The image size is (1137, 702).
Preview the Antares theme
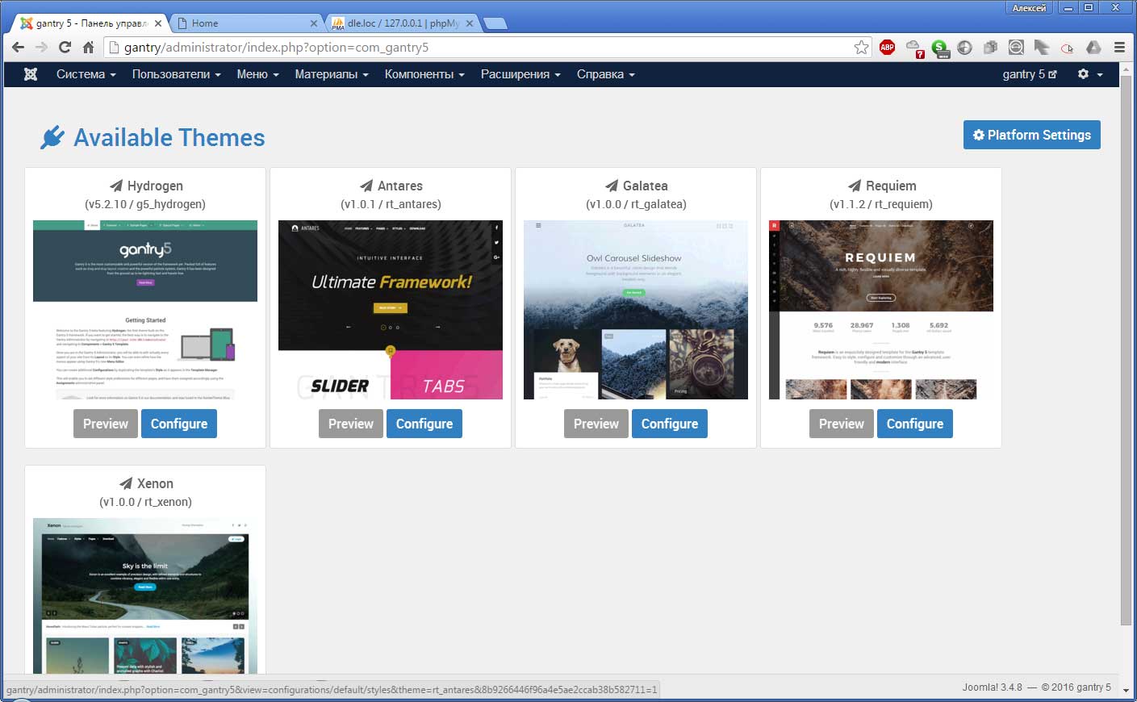[x=351, y=424]
